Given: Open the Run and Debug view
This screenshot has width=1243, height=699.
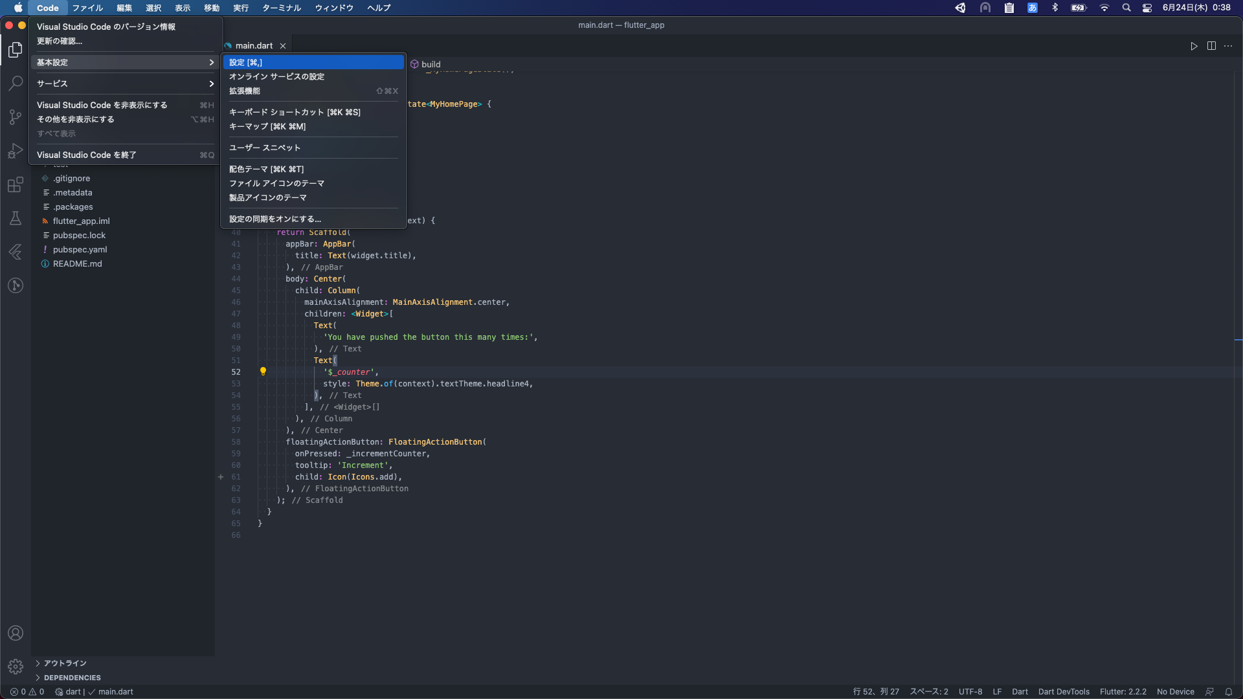Looking at the screenshot, I should point(16,151).
